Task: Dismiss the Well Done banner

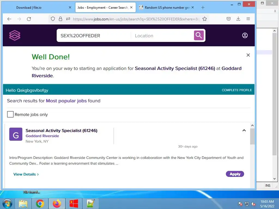Action: click(x=248, y=55)
